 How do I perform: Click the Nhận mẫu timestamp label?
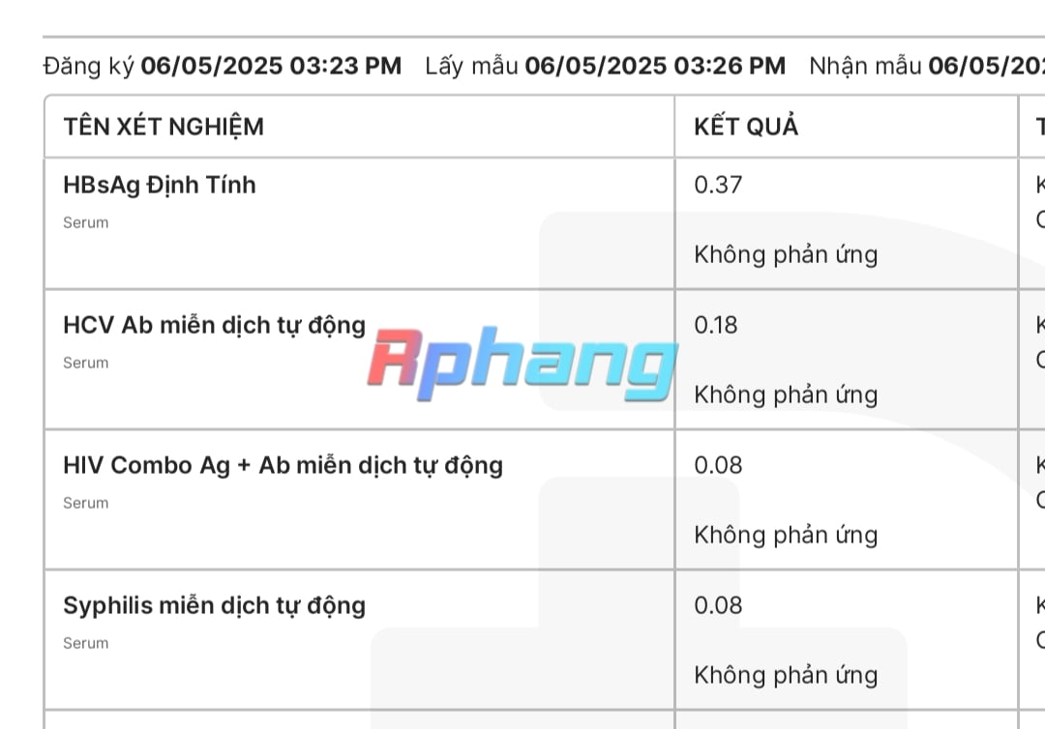(865, 66)
